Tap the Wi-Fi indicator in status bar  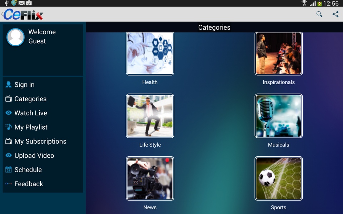click(304, 3)
